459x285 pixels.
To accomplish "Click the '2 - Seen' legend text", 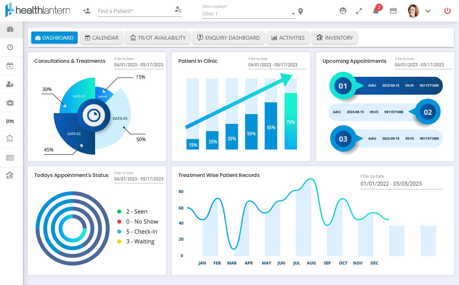I will pos(137,211).
